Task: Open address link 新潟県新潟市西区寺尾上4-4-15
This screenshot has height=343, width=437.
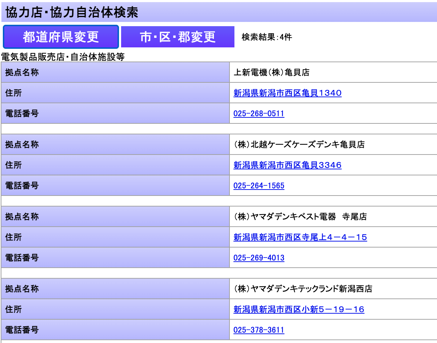Action: [x=300, y=237]
